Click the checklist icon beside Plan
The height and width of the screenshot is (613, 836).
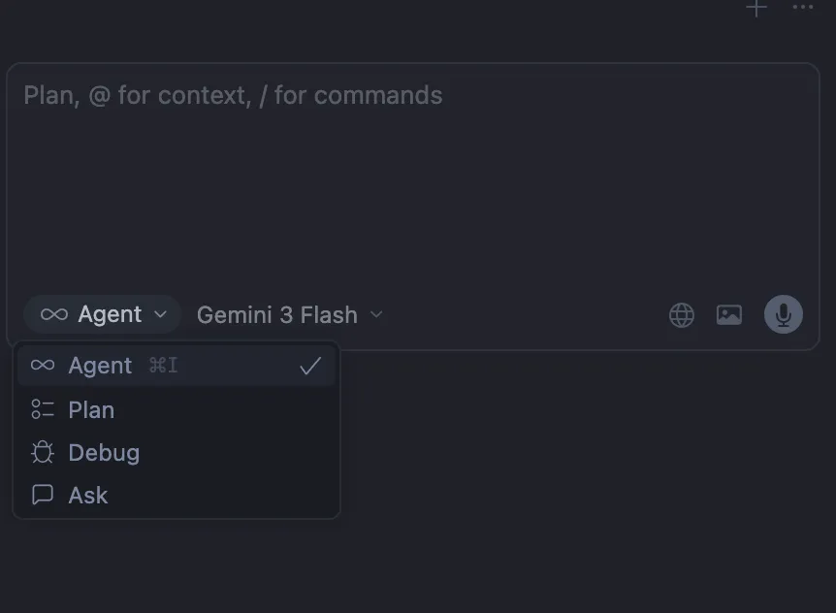(43, 410)
